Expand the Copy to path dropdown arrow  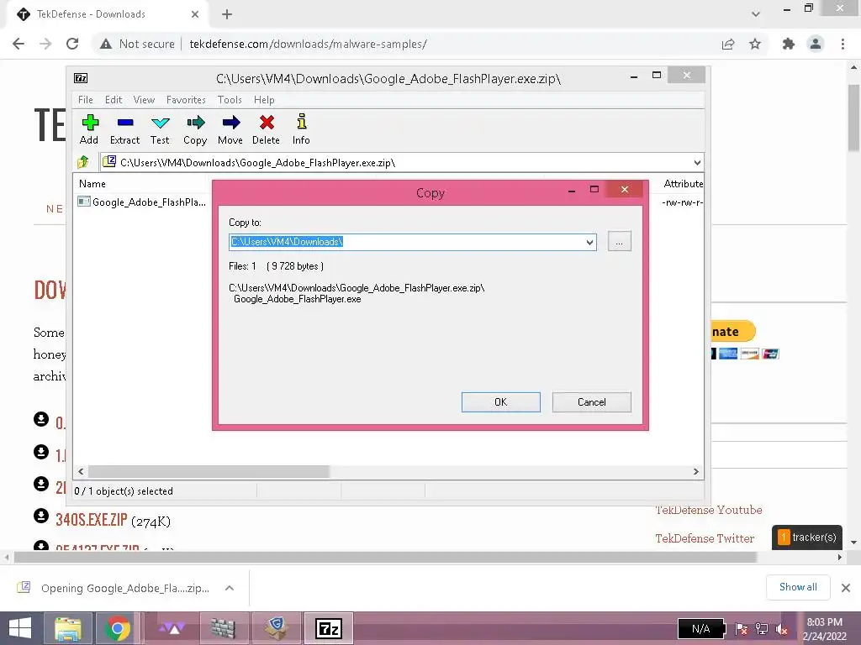point(589,242)
